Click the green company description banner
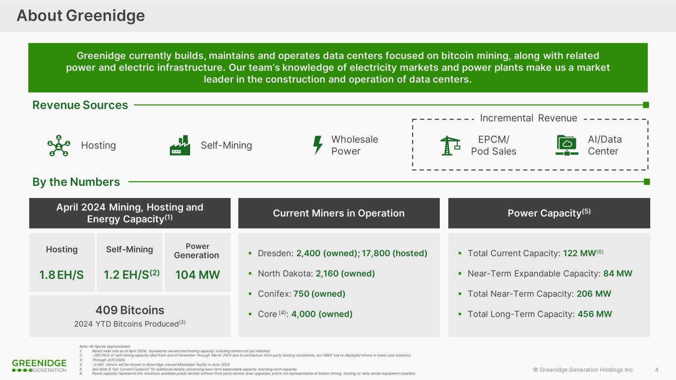Screen dimensions: 676x380 pyautogui.click(x=338, y=68)
